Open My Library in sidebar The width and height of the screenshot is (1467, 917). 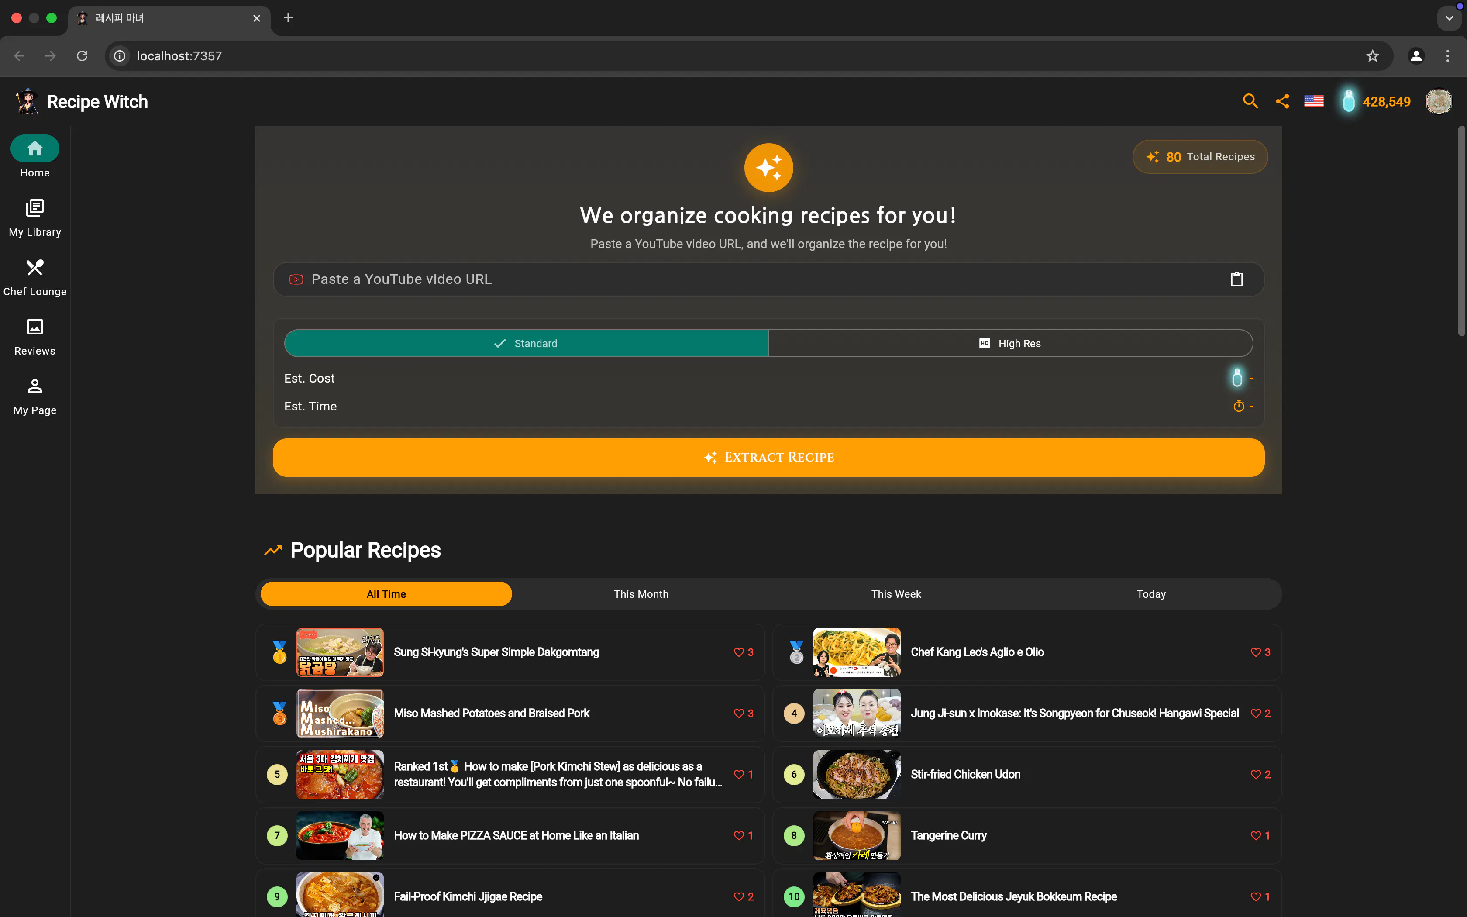[34, 218]
